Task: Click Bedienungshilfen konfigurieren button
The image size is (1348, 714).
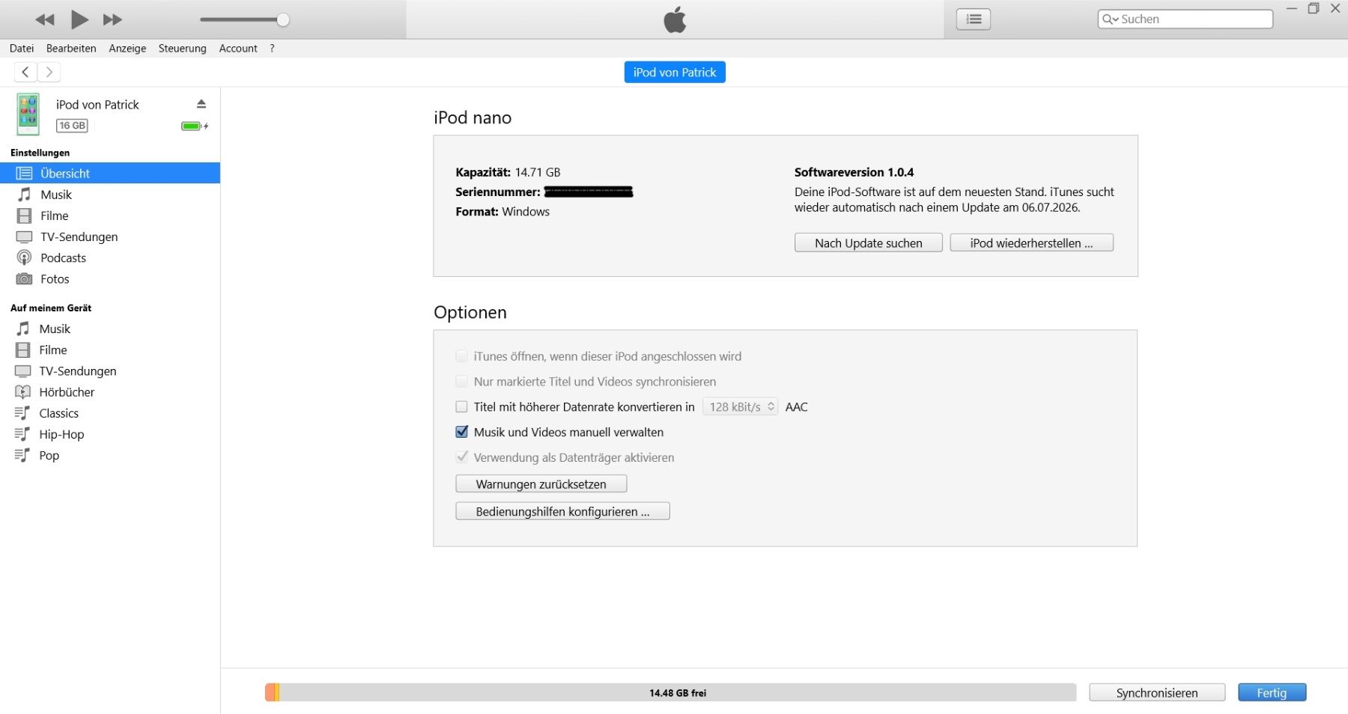Action: coord(563,511)
